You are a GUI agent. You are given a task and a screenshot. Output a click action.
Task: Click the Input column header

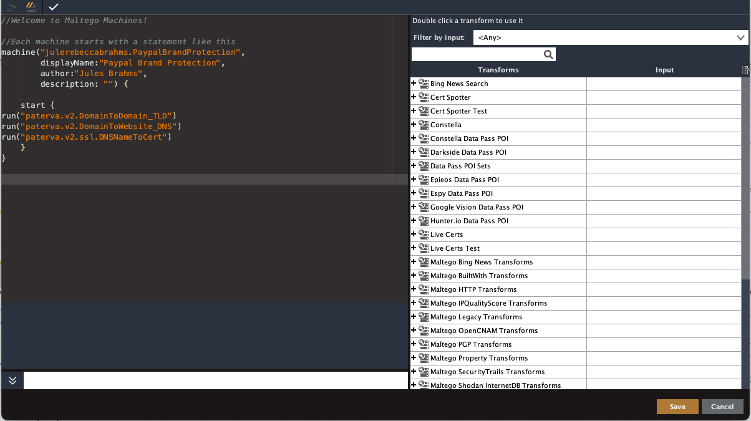tap(664, 70)
